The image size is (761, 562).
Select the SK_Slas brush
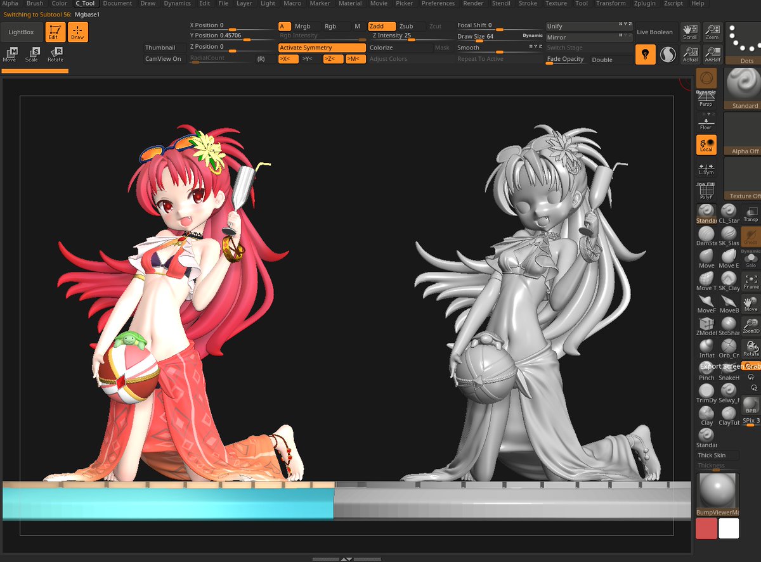pos(729,236)
